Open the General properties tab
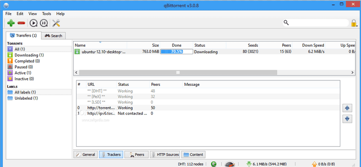 click(x=86, y=155)
